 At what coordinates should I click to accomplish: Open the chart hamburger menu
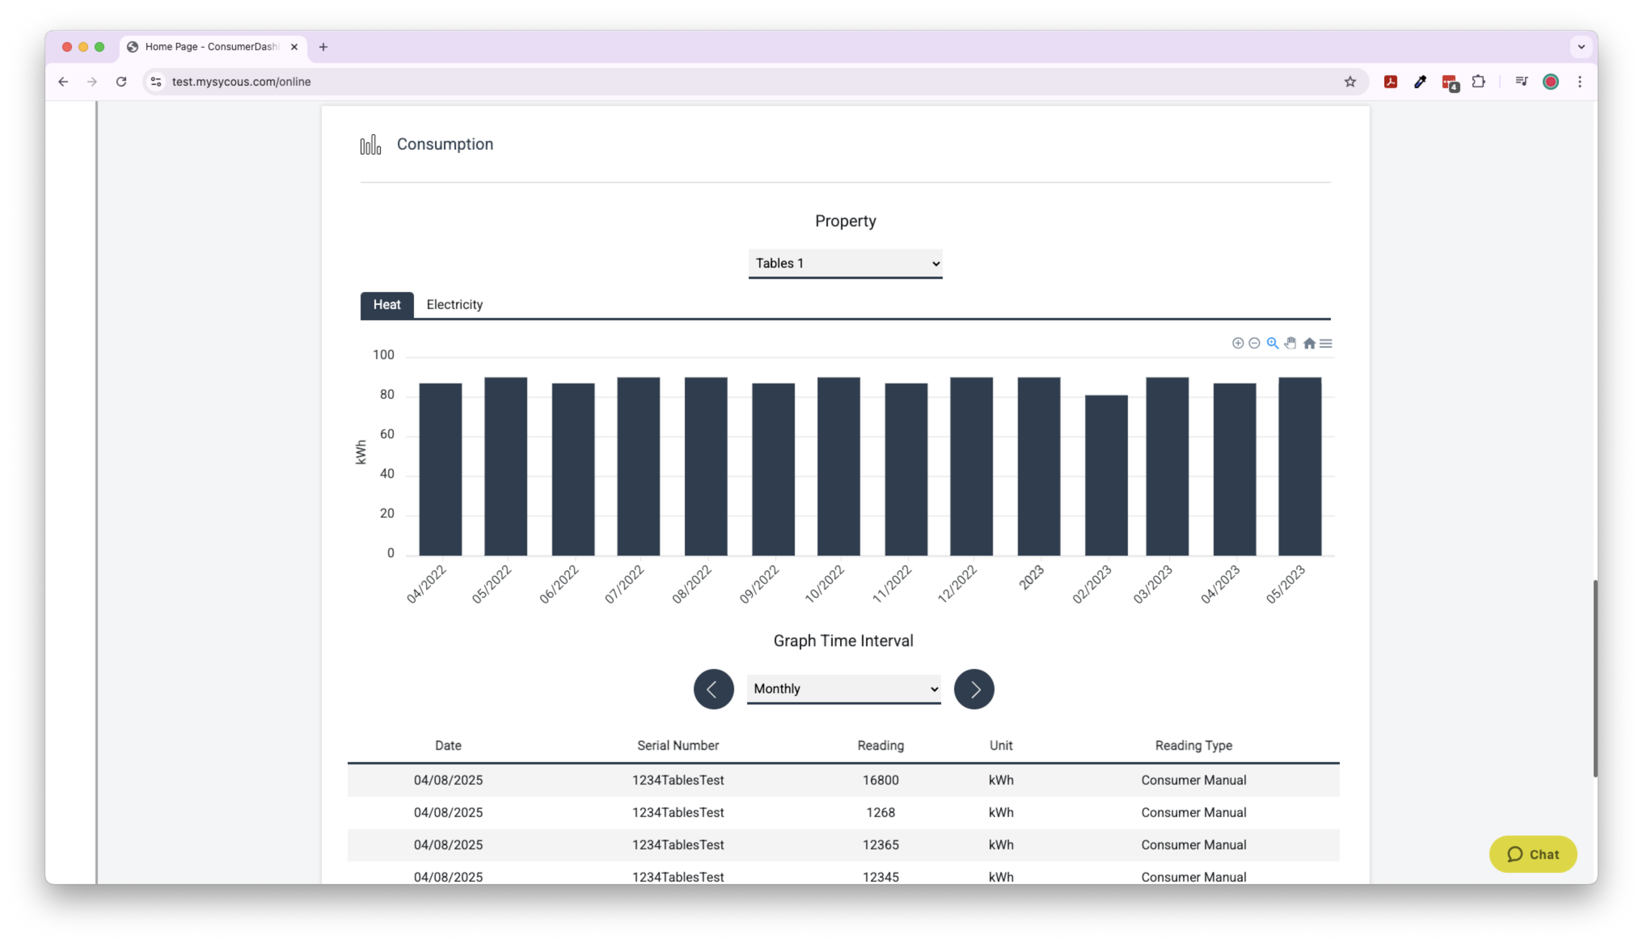pyautogui.click(x=1326, y=344)
